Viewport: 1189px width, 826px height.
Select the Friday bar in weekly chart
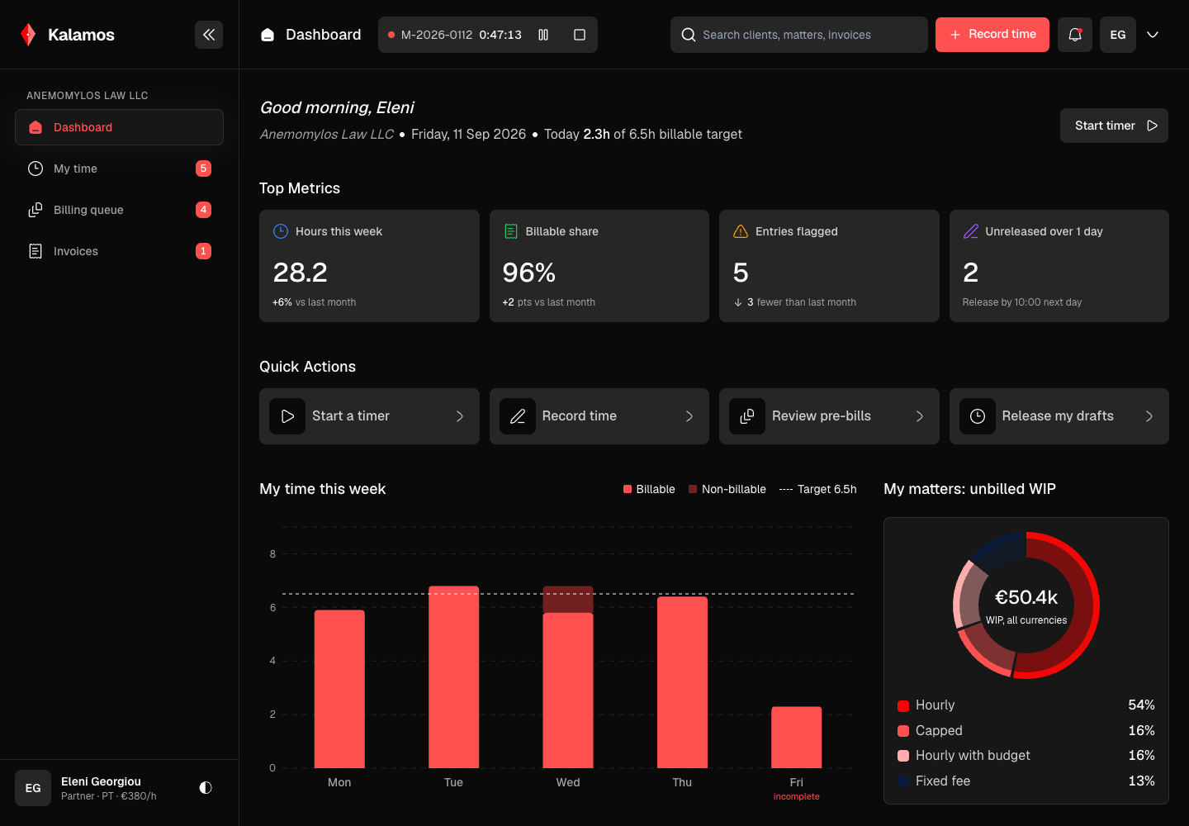796,738
